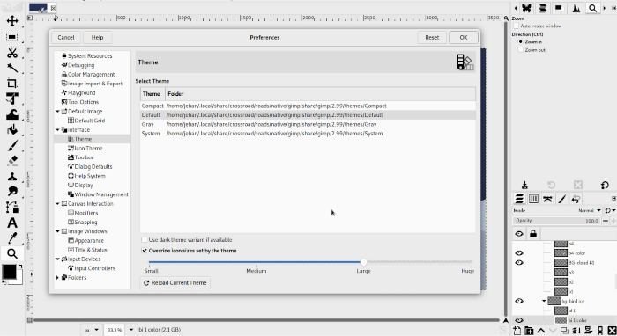The width and height of the screenshot is (617, 336).
Task: Collapse the Interface tree section
Action: (x=58, y=130)
